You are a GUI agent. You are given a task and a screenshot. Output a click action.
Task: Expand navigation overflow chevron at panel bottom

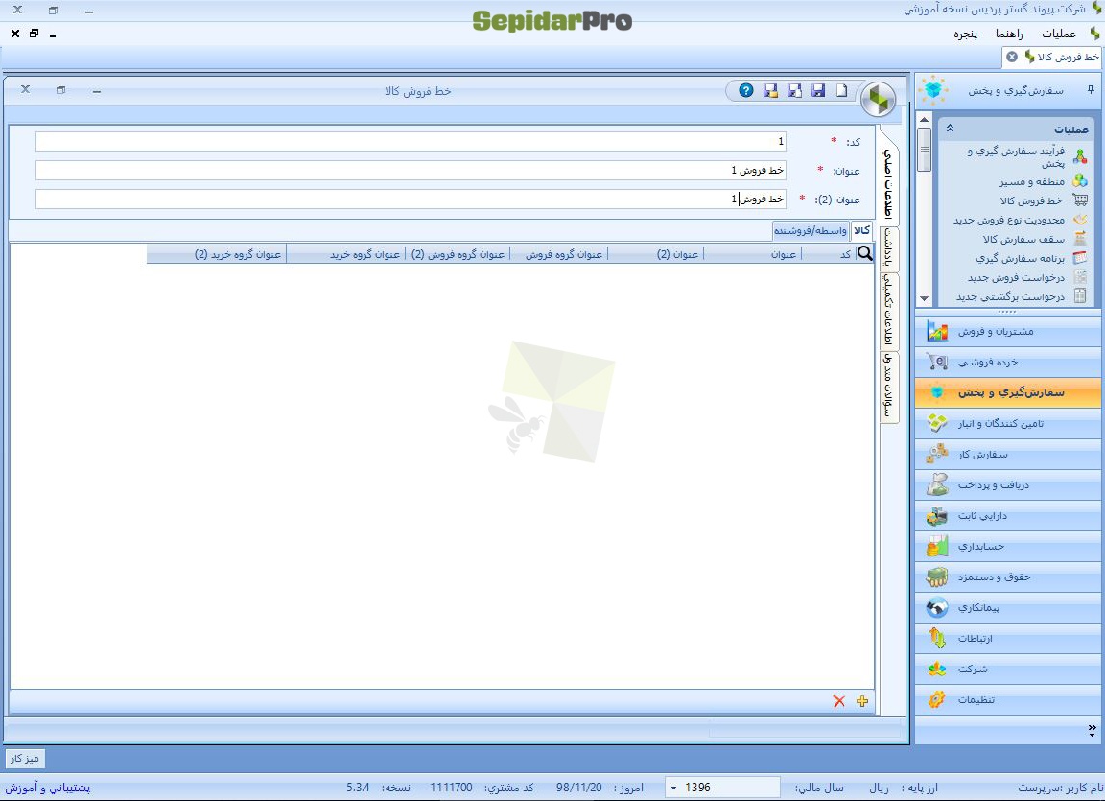(1092, 731)
